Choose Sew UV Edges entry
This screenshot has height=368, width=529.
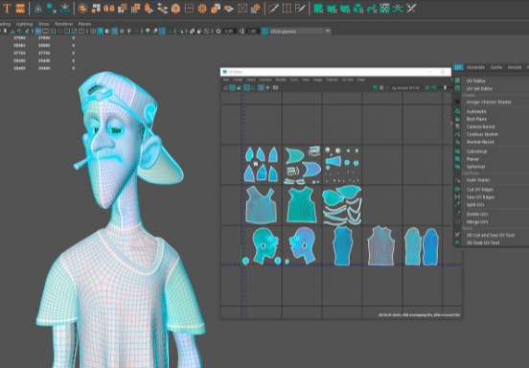coord(480,197)
